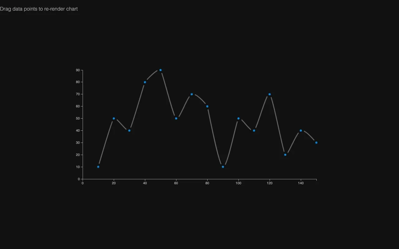
Task: Click the y-axis tick label '70'
Action: 78,94
